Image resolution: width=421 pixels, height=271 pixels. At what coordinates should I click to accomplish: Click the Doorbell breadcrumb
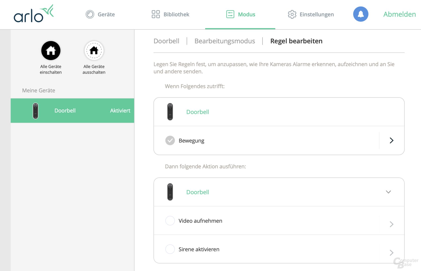click(166, 41)
